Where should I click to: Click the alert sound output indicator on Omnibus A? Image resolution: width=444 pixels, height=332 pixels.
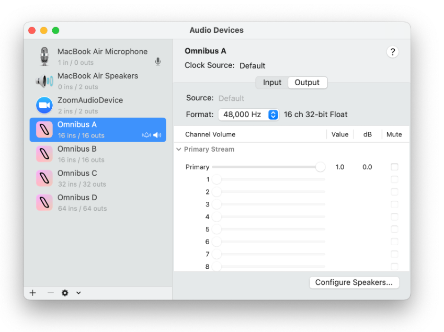pyautogui.click(x=146, y=135)
